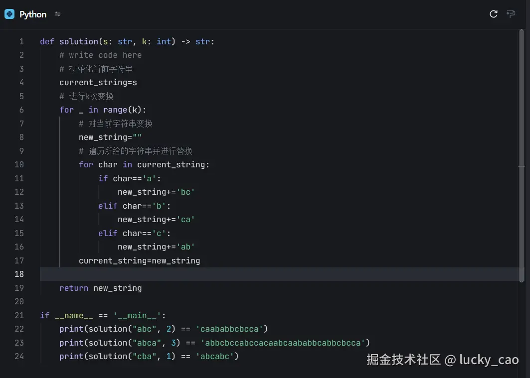Click the "new_string+='bc'" line
Image resolution: width=530 pixels, height=378 pixels.
(156, 192)
